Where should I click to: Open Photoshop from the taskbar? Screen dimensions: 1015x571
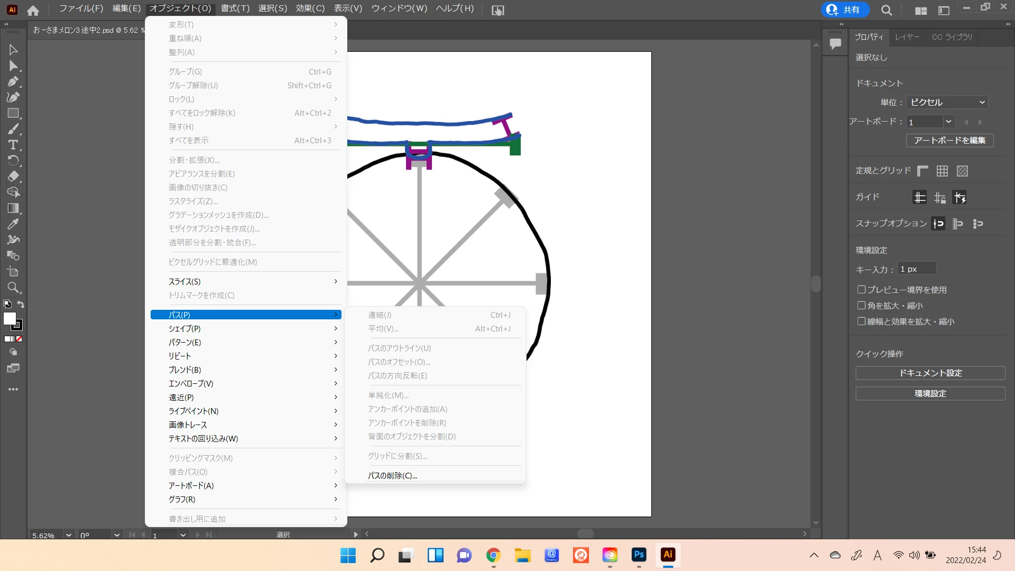click(x=639, y=555)
